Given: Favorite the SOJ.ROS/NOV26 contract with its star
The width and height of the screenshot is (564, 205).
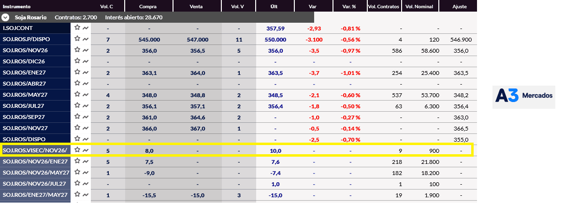Looking at the screenshot, I should pos(77,50).
